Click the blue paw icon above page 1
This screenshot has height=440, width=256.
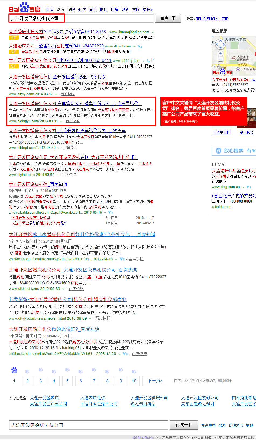(x=14, y=370)
